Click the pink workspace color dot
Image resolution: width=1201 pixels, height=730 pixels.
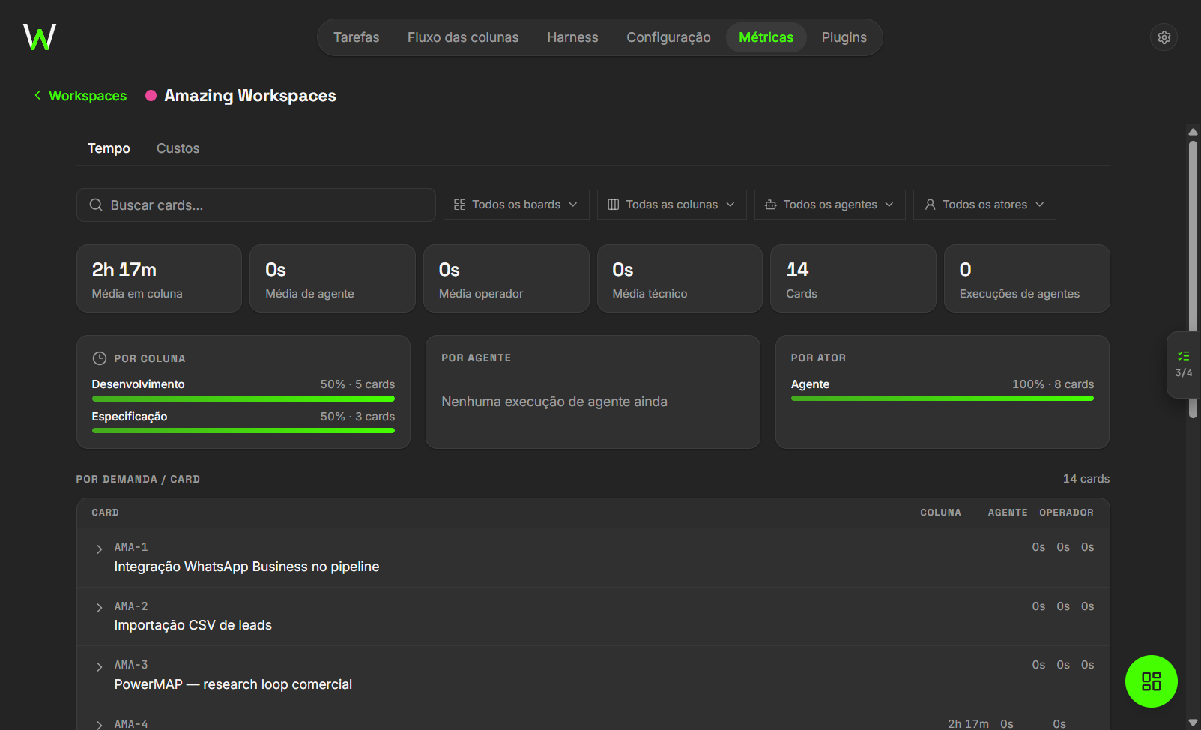151,95
